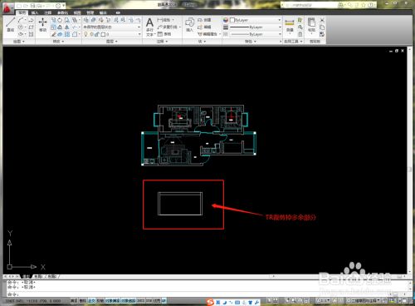Open the layer state dropdown list
415x306 pixels.
point(112,27)
